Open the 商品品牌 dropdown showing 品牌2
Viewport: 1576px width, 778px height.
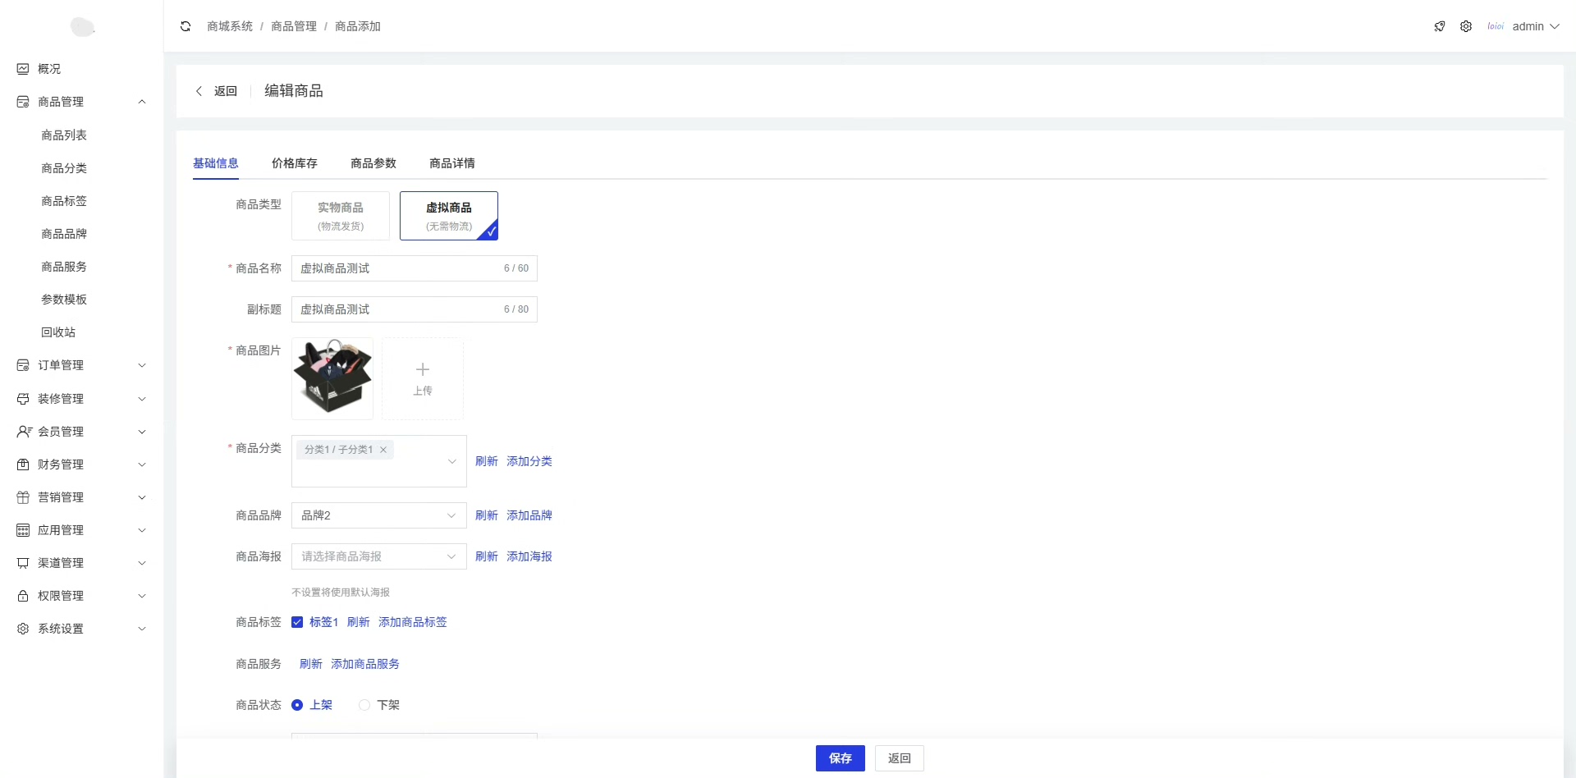(379, 515)
